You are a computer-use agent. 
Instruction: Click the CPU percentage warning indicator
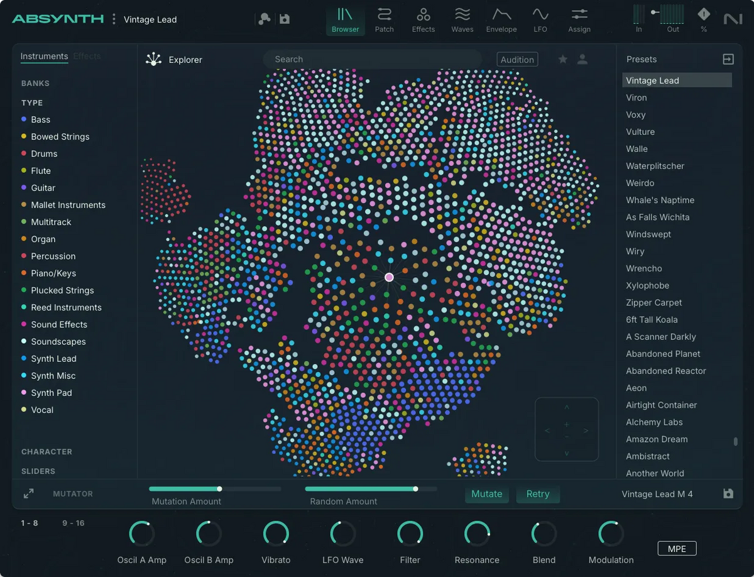point(703,19)
